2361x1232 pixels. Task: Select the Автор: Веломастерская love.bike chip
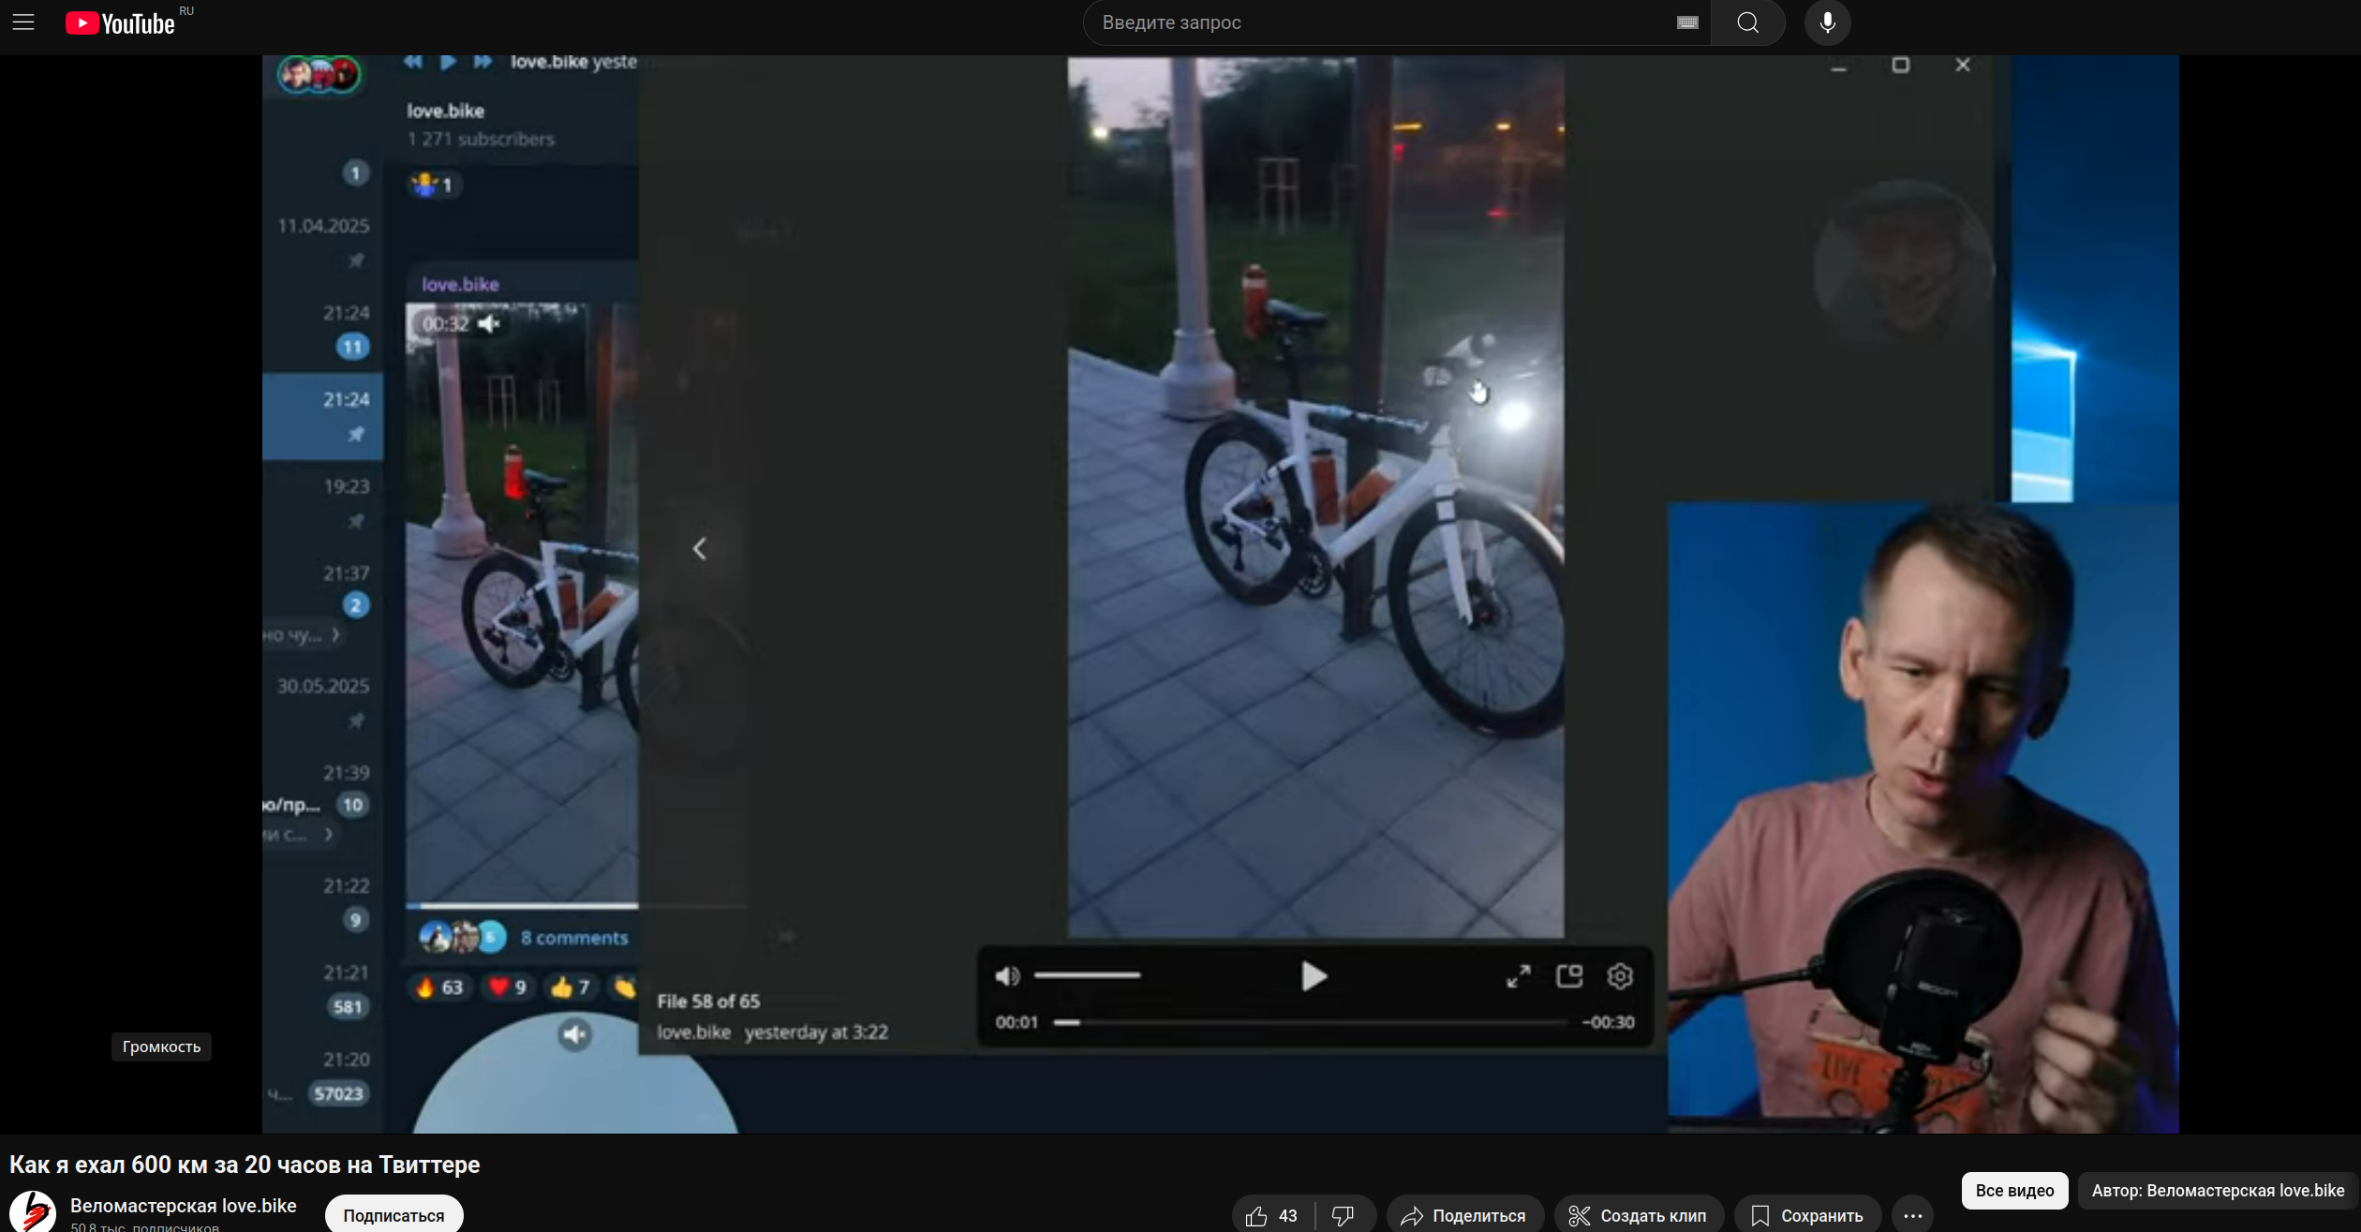point(2217,1190)
